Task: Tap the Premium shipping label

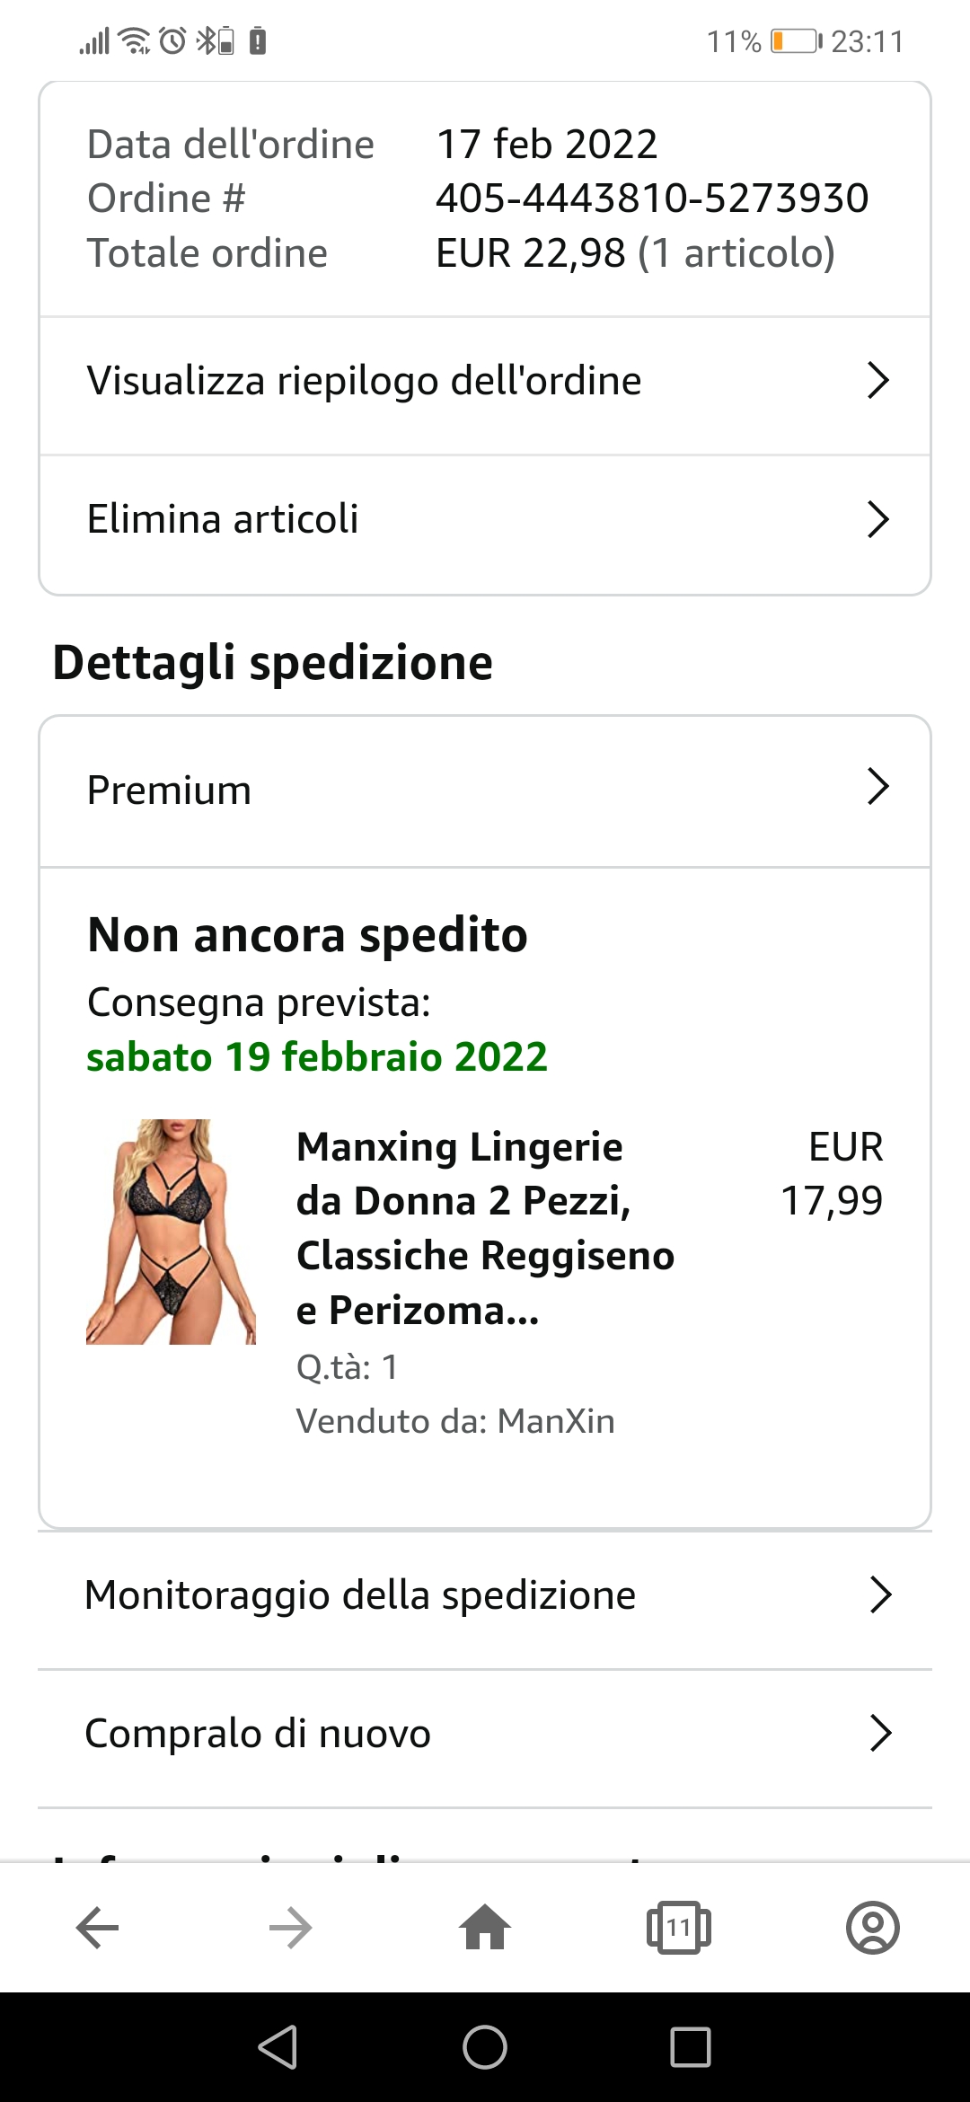Action: point(169,790)
